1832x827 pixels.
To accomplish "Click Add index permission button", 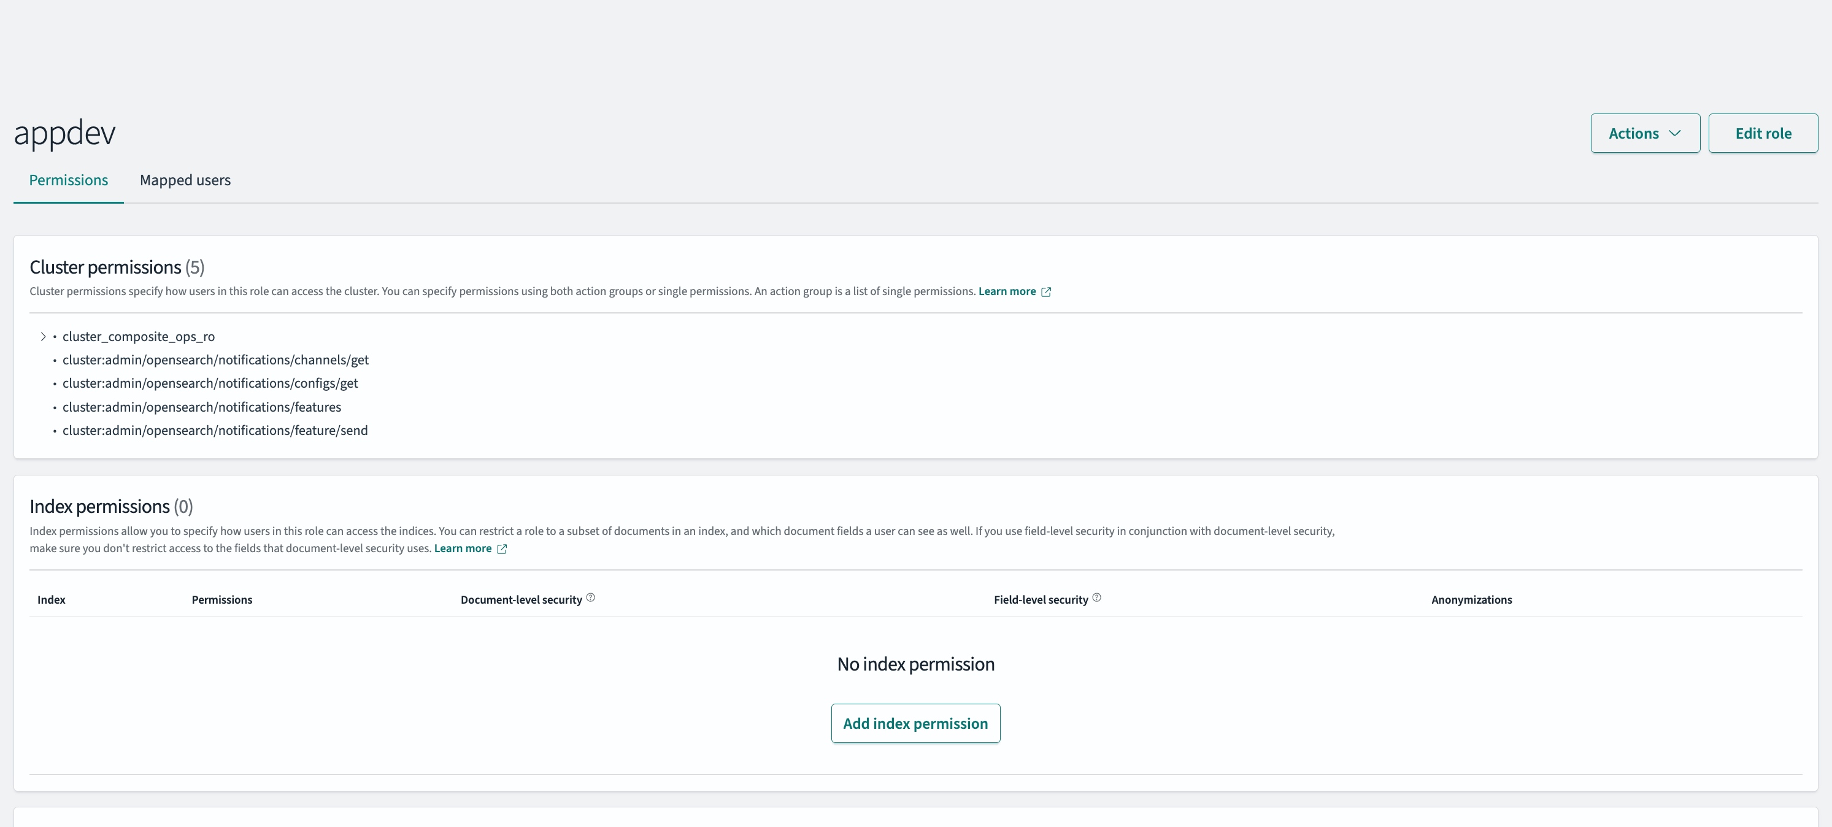I will coord(915,723).
